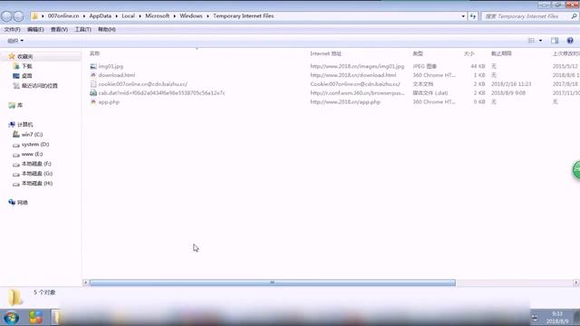Viewport: 580px width, 326px height.
Task: Go to the Microsoft breadcrumb folder
Action: [157, 16]
